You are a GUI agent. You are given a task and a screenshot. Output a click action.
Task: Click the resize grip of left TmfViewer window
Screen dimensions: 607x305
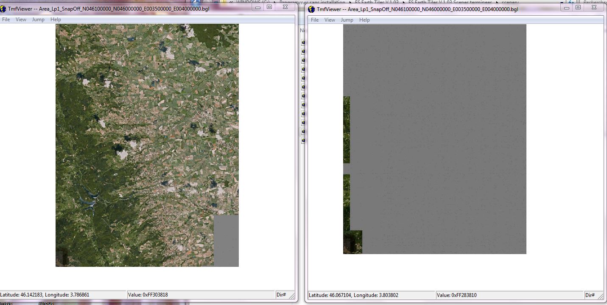tap(292, 296)
